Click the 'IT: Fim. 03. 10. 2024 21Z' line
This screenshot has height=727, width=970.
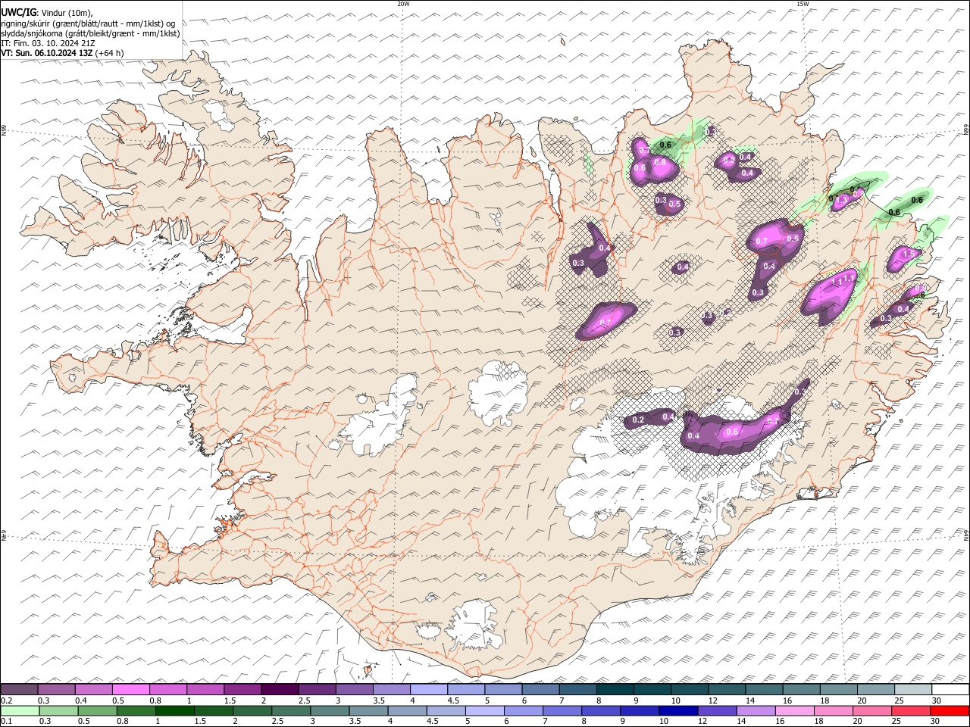tap(47, 43)
